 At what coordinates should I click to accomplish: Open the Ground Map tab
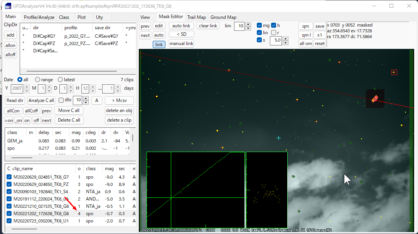(223, 17)
